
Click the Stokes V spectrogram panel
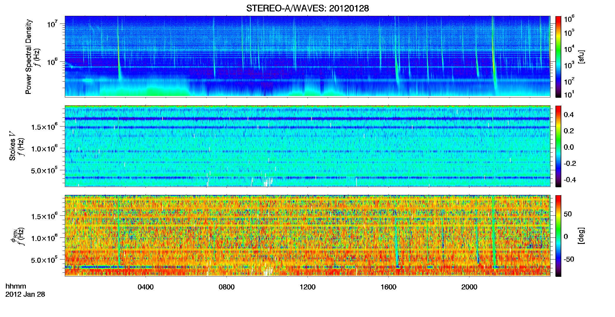307,146
